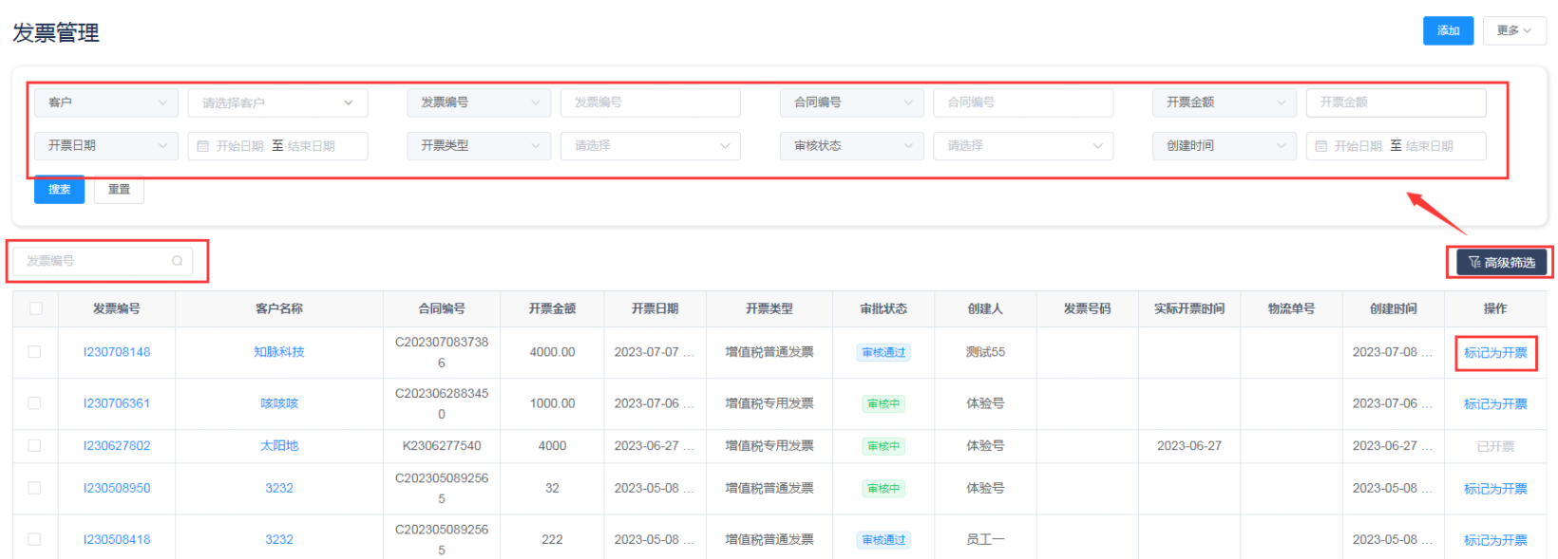Check the row I230708148 checkbox
This screenshot has height=559, width=1558.
[34, 352]
